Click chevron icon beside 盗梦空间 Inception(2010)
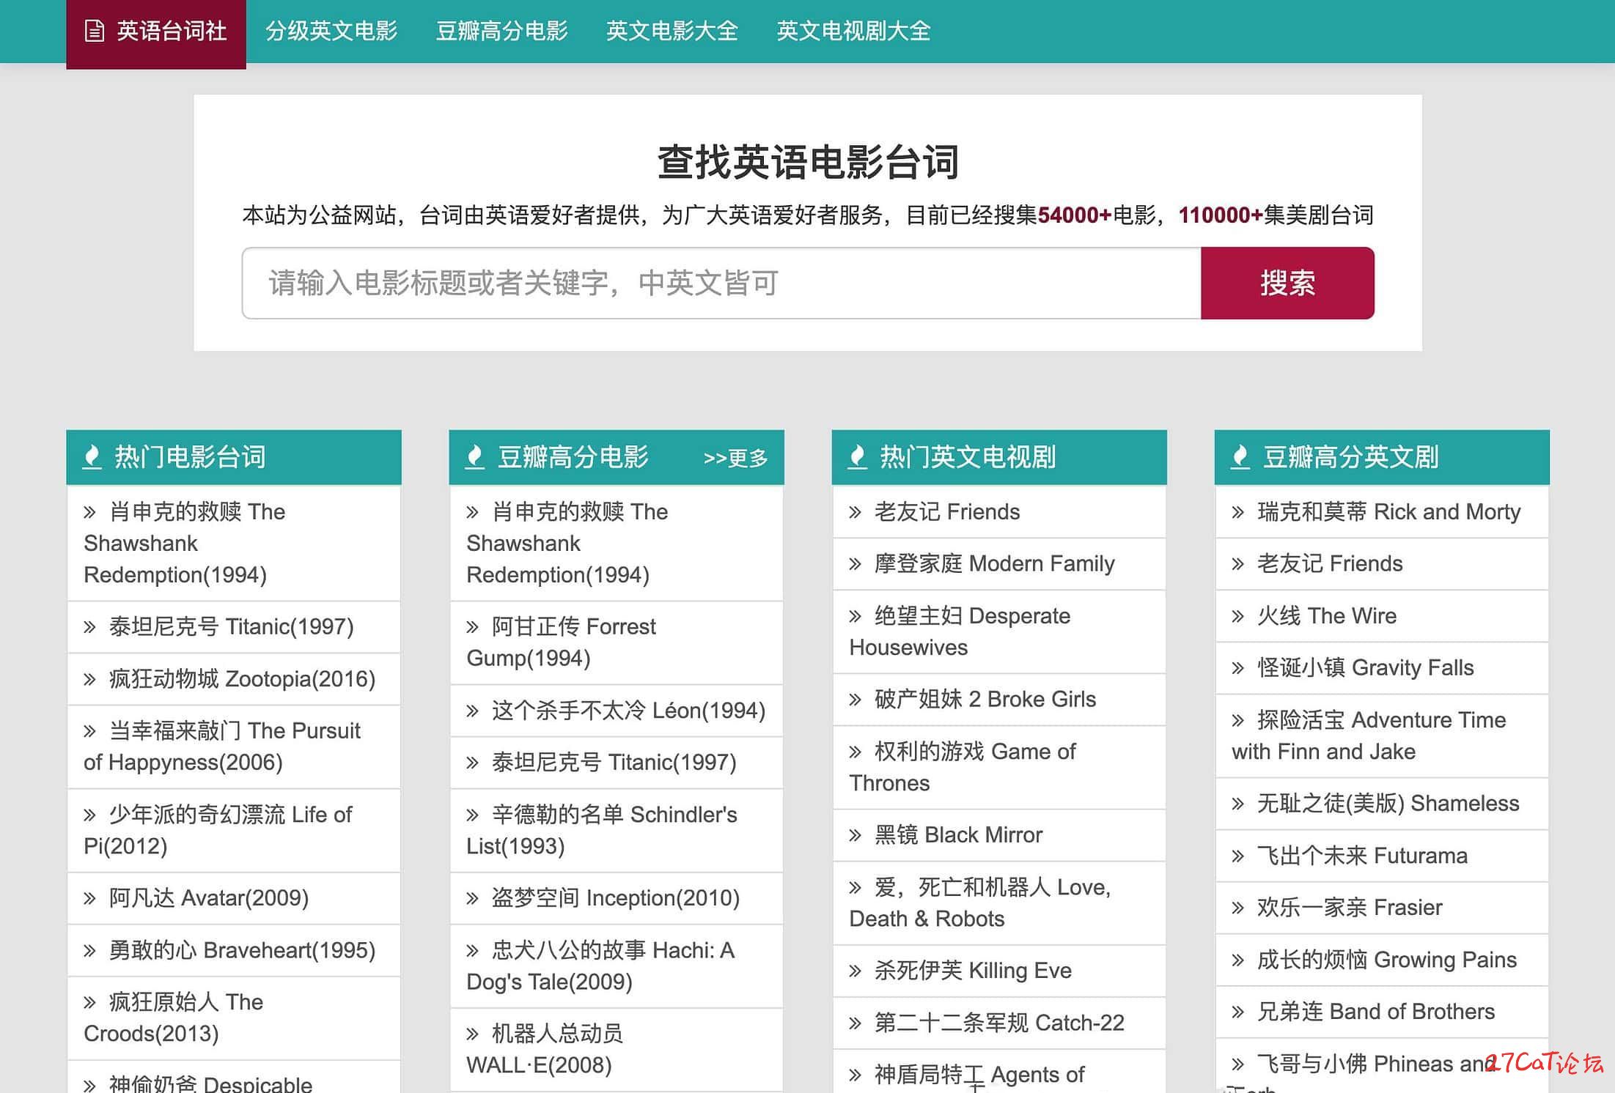 click(472, 898)
